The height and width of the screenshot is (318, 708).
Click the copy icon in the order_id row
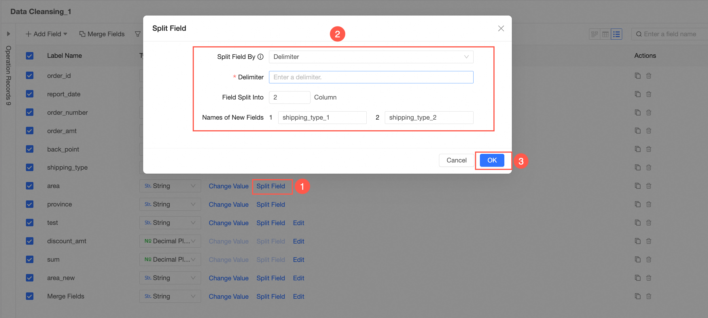(638, 76)
